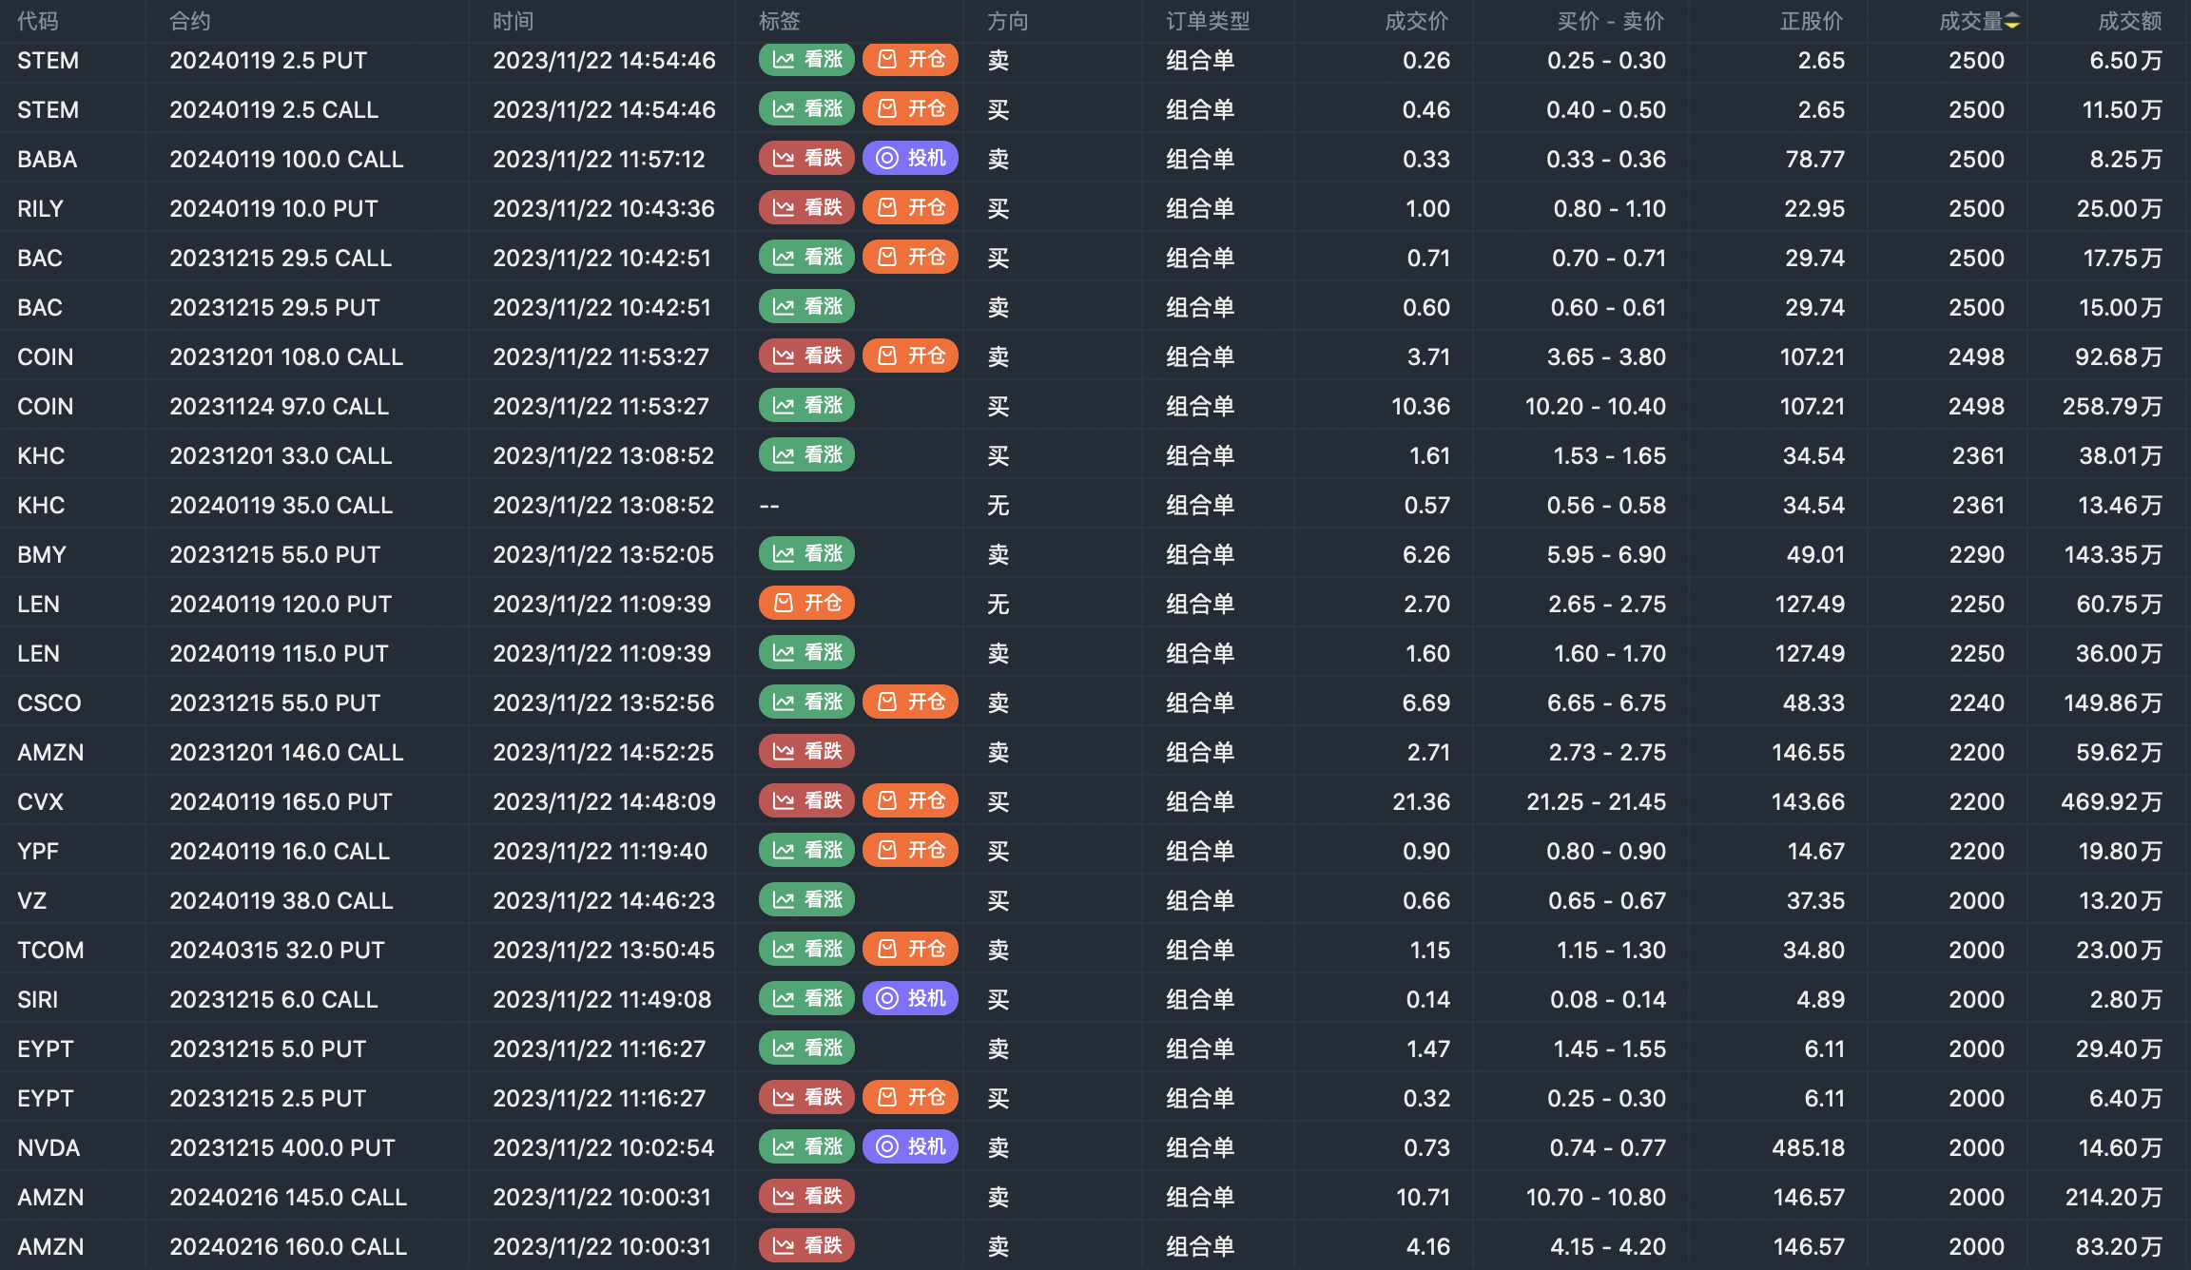Click the 合约 column header
This screenshot has width=2191, height=1270.
[x=189, y=21]
